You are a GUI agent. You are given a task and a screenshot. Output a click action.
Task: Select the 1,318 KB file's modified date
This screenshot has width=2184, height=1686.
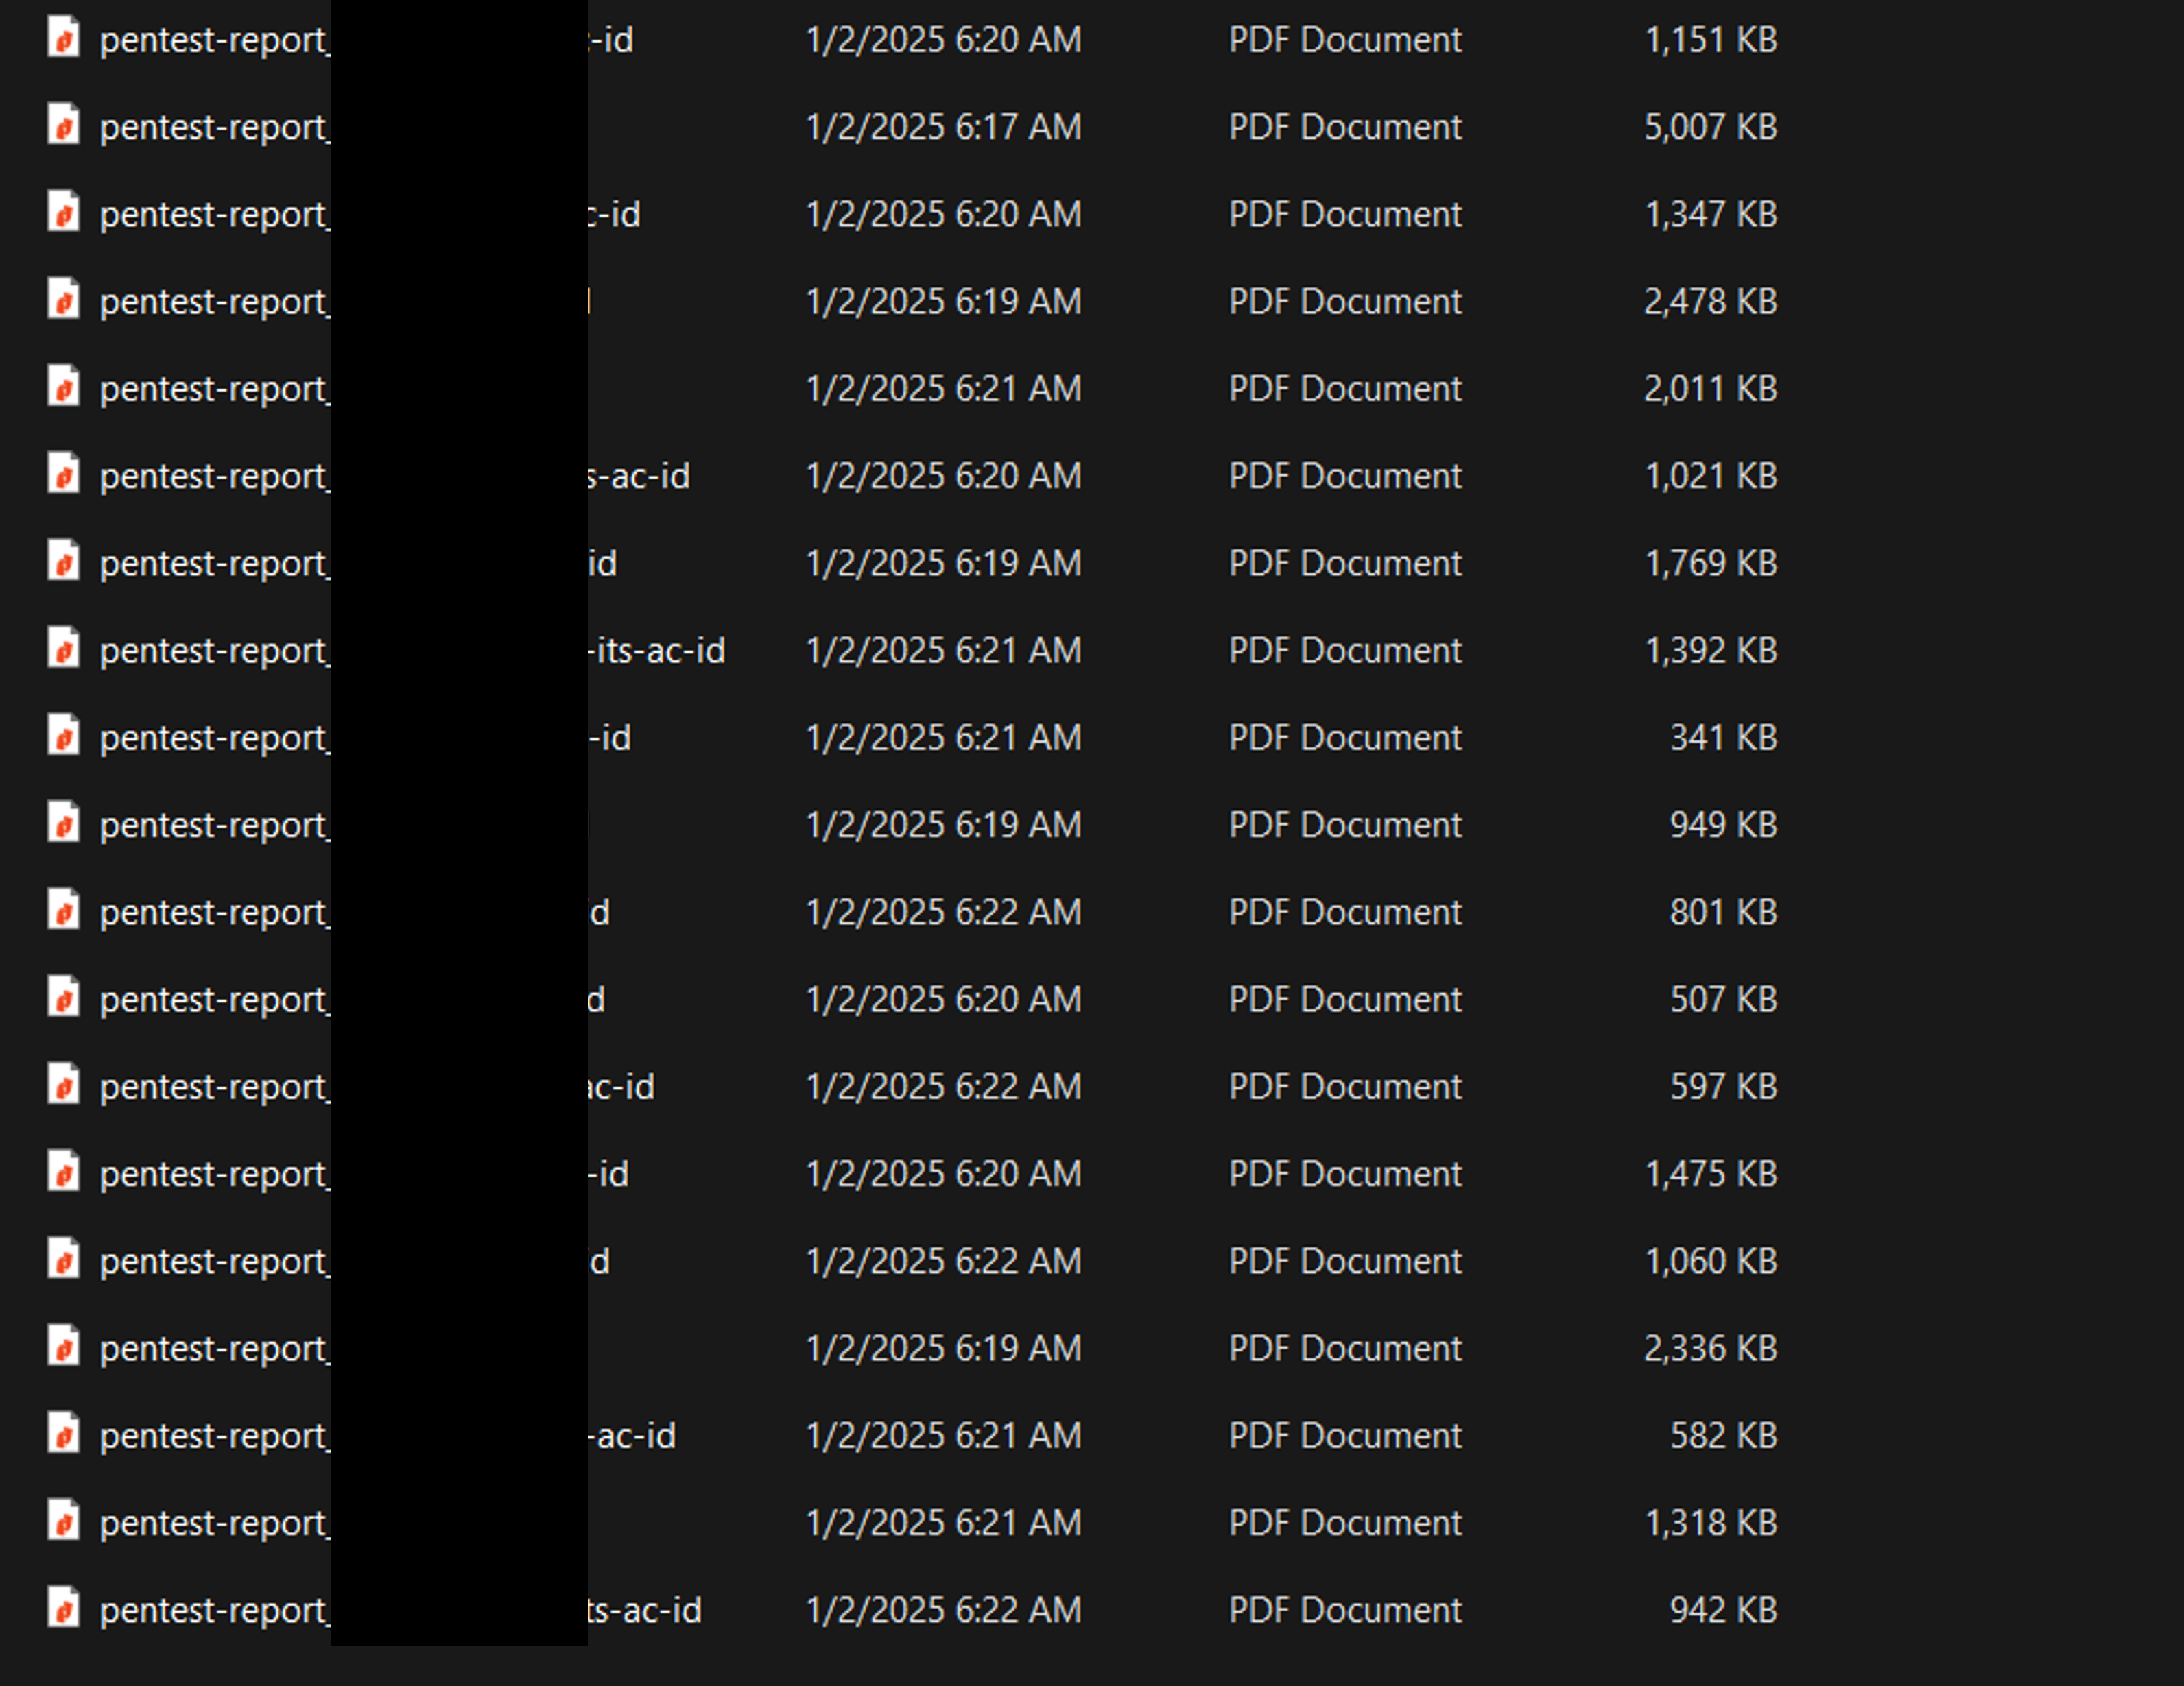pos(943,1523)
